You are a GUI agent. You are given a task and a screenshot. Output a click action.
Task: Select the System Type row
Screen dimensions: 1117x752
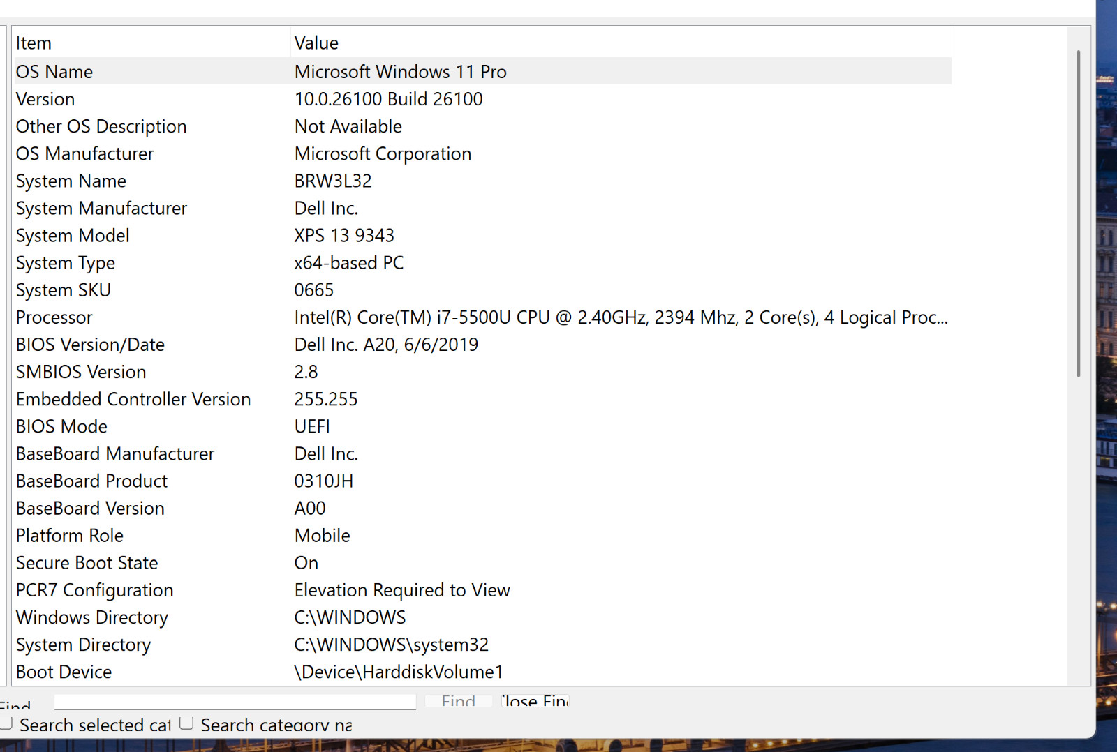click(x=482, y=262)
